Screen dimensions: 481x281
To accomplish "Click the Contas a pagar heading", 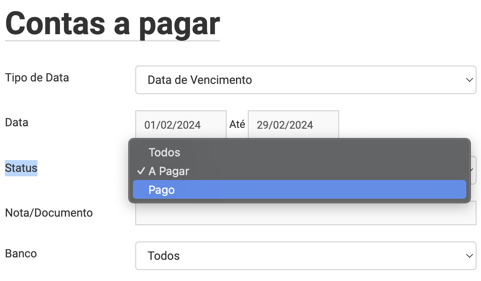I will tap(113, 24).
